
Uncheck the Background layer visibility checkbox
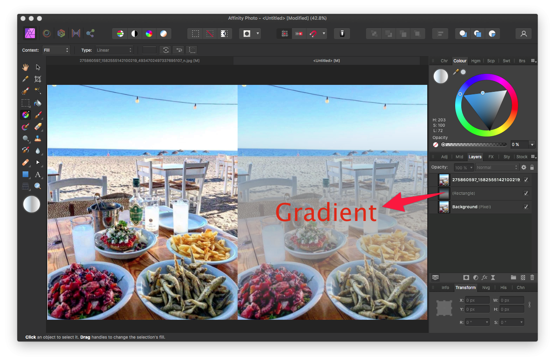click(526, 207)
